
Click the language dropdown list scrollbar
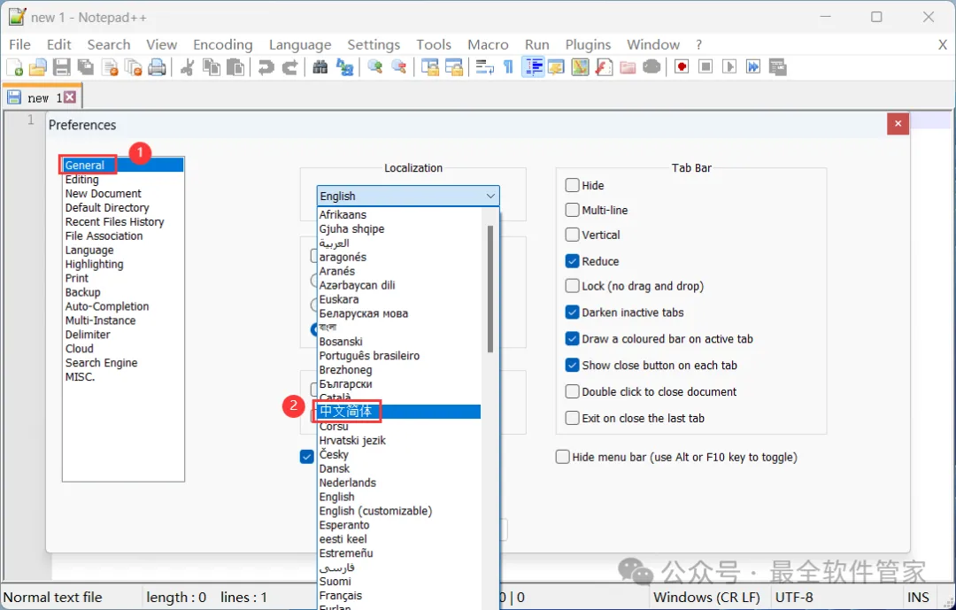click(490, 290)
